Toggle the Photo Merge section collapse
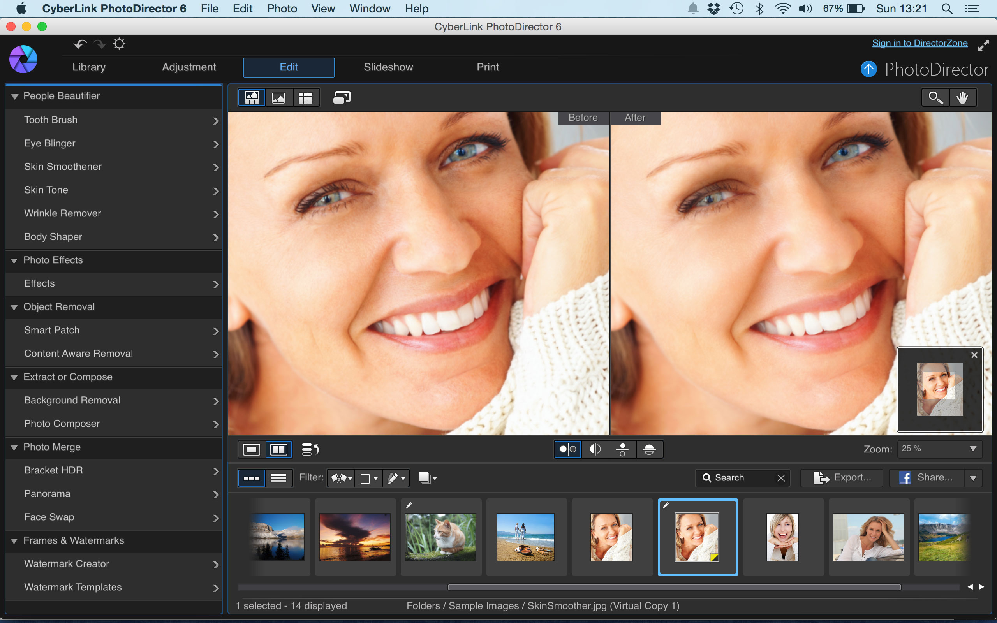The image size is (997, 623). pyautogui.click(x=14, y=447)
